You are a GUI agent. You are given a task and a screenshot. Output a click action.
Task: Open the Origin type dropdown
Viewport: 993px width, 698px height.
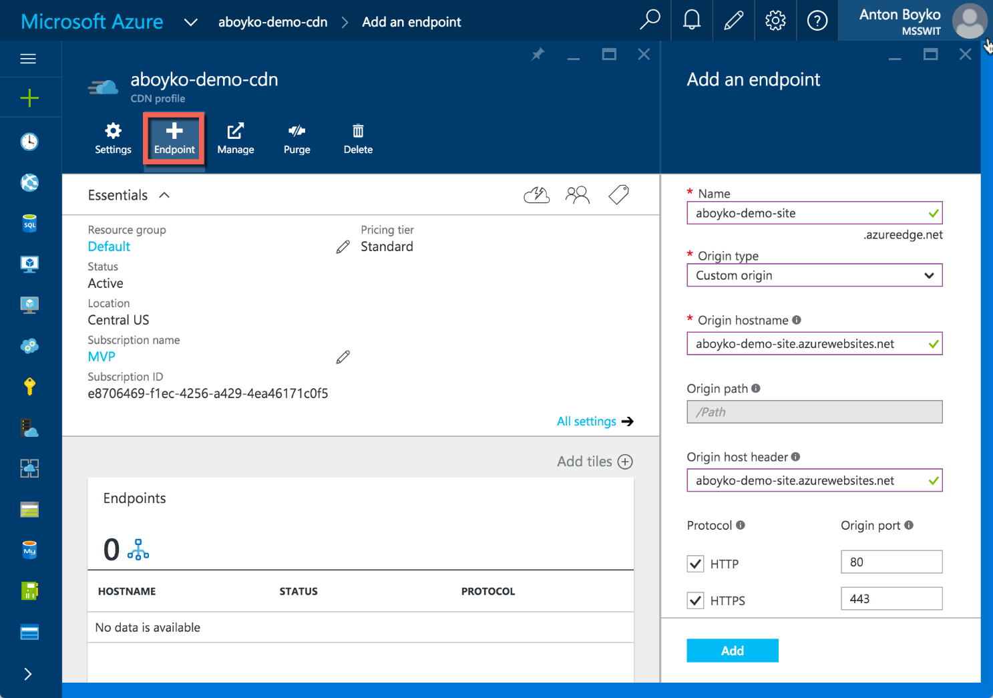click(814, 275)
